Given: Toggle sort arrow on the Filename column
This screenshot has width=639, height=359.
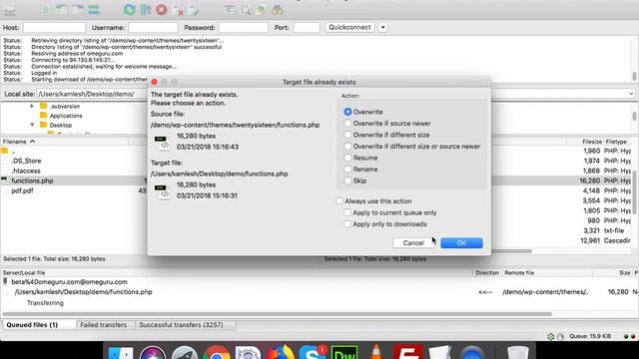Looking at the screenshot, I should (x=32, y=142).
